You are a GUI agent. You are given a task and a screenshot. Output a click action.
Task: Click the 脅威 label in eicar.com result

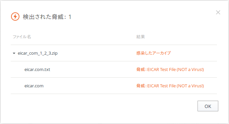pos(141,86)
